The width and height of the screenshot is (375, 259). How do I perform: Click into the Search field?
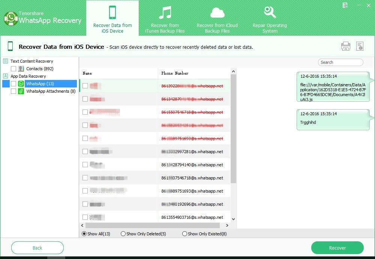click(x=340, y=62)
